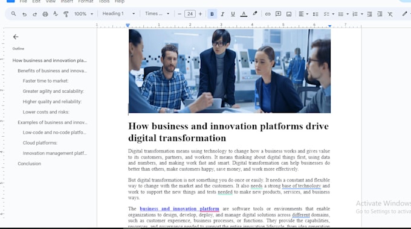Open the highlight color picker
This screenshot has height=229, width=411.
[x=255, y=14]
